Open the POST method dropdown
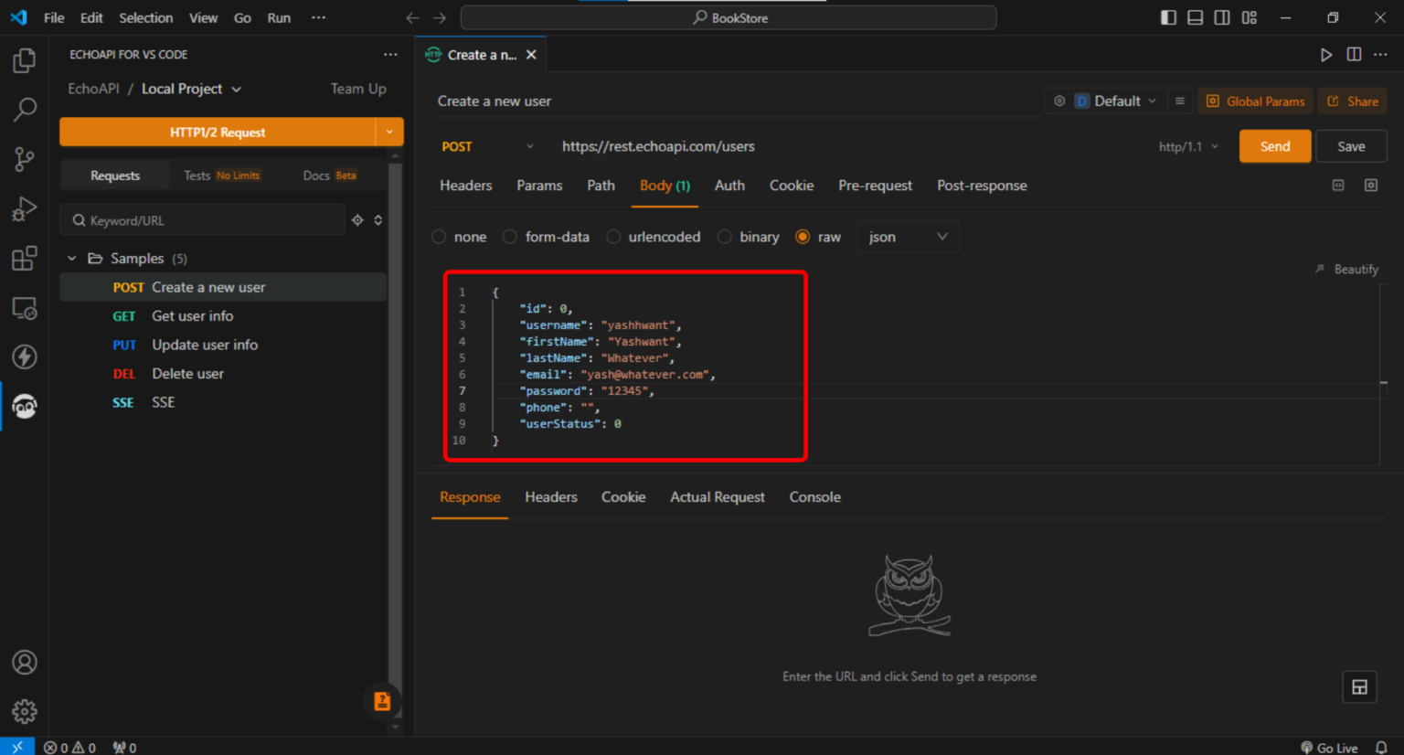This screenshot has height=755, width=1404. pos(487,146)
